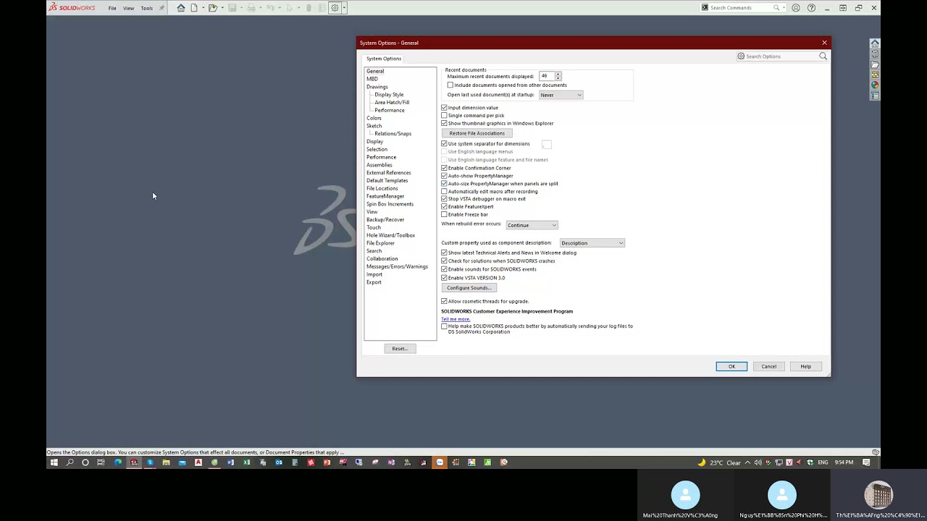Click the Maximum recent documents value field
Screen dimensions: 927x521
tap(547, 76)
